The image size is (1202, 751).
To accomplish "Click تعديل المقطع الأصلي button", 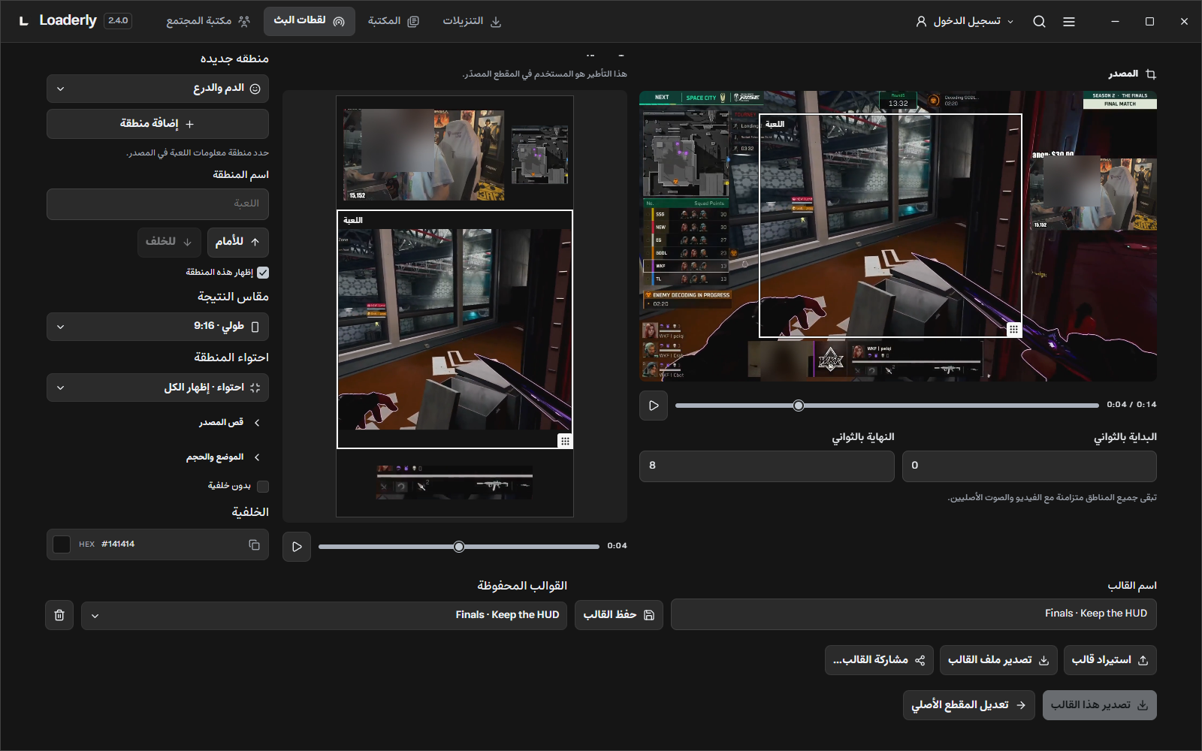I will 969,705.
